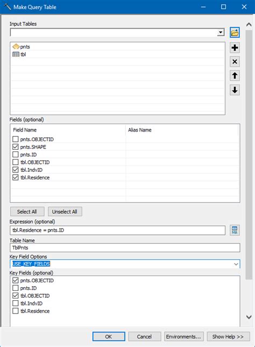
Task: Move selected table up with up arrow
Action: click(235, 75)
